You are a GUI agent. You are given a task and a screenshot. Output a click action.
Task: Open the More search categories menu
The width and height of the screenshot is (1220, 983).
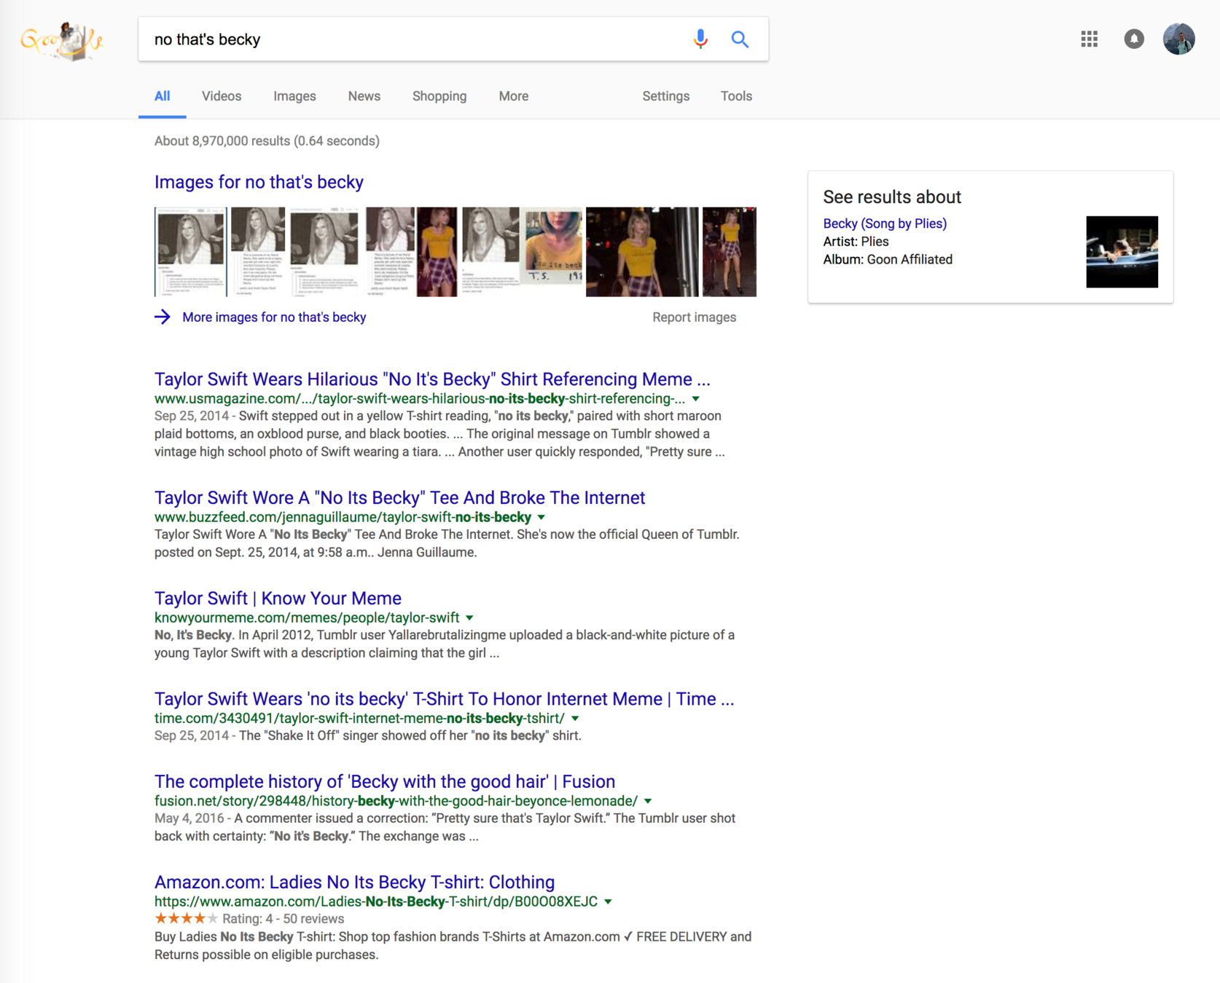click(514, 96)
